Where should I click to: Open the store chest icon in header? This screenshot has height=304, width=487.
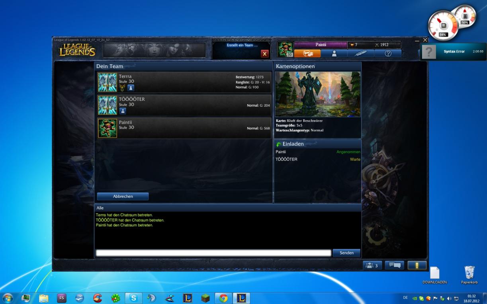point(307,54)
